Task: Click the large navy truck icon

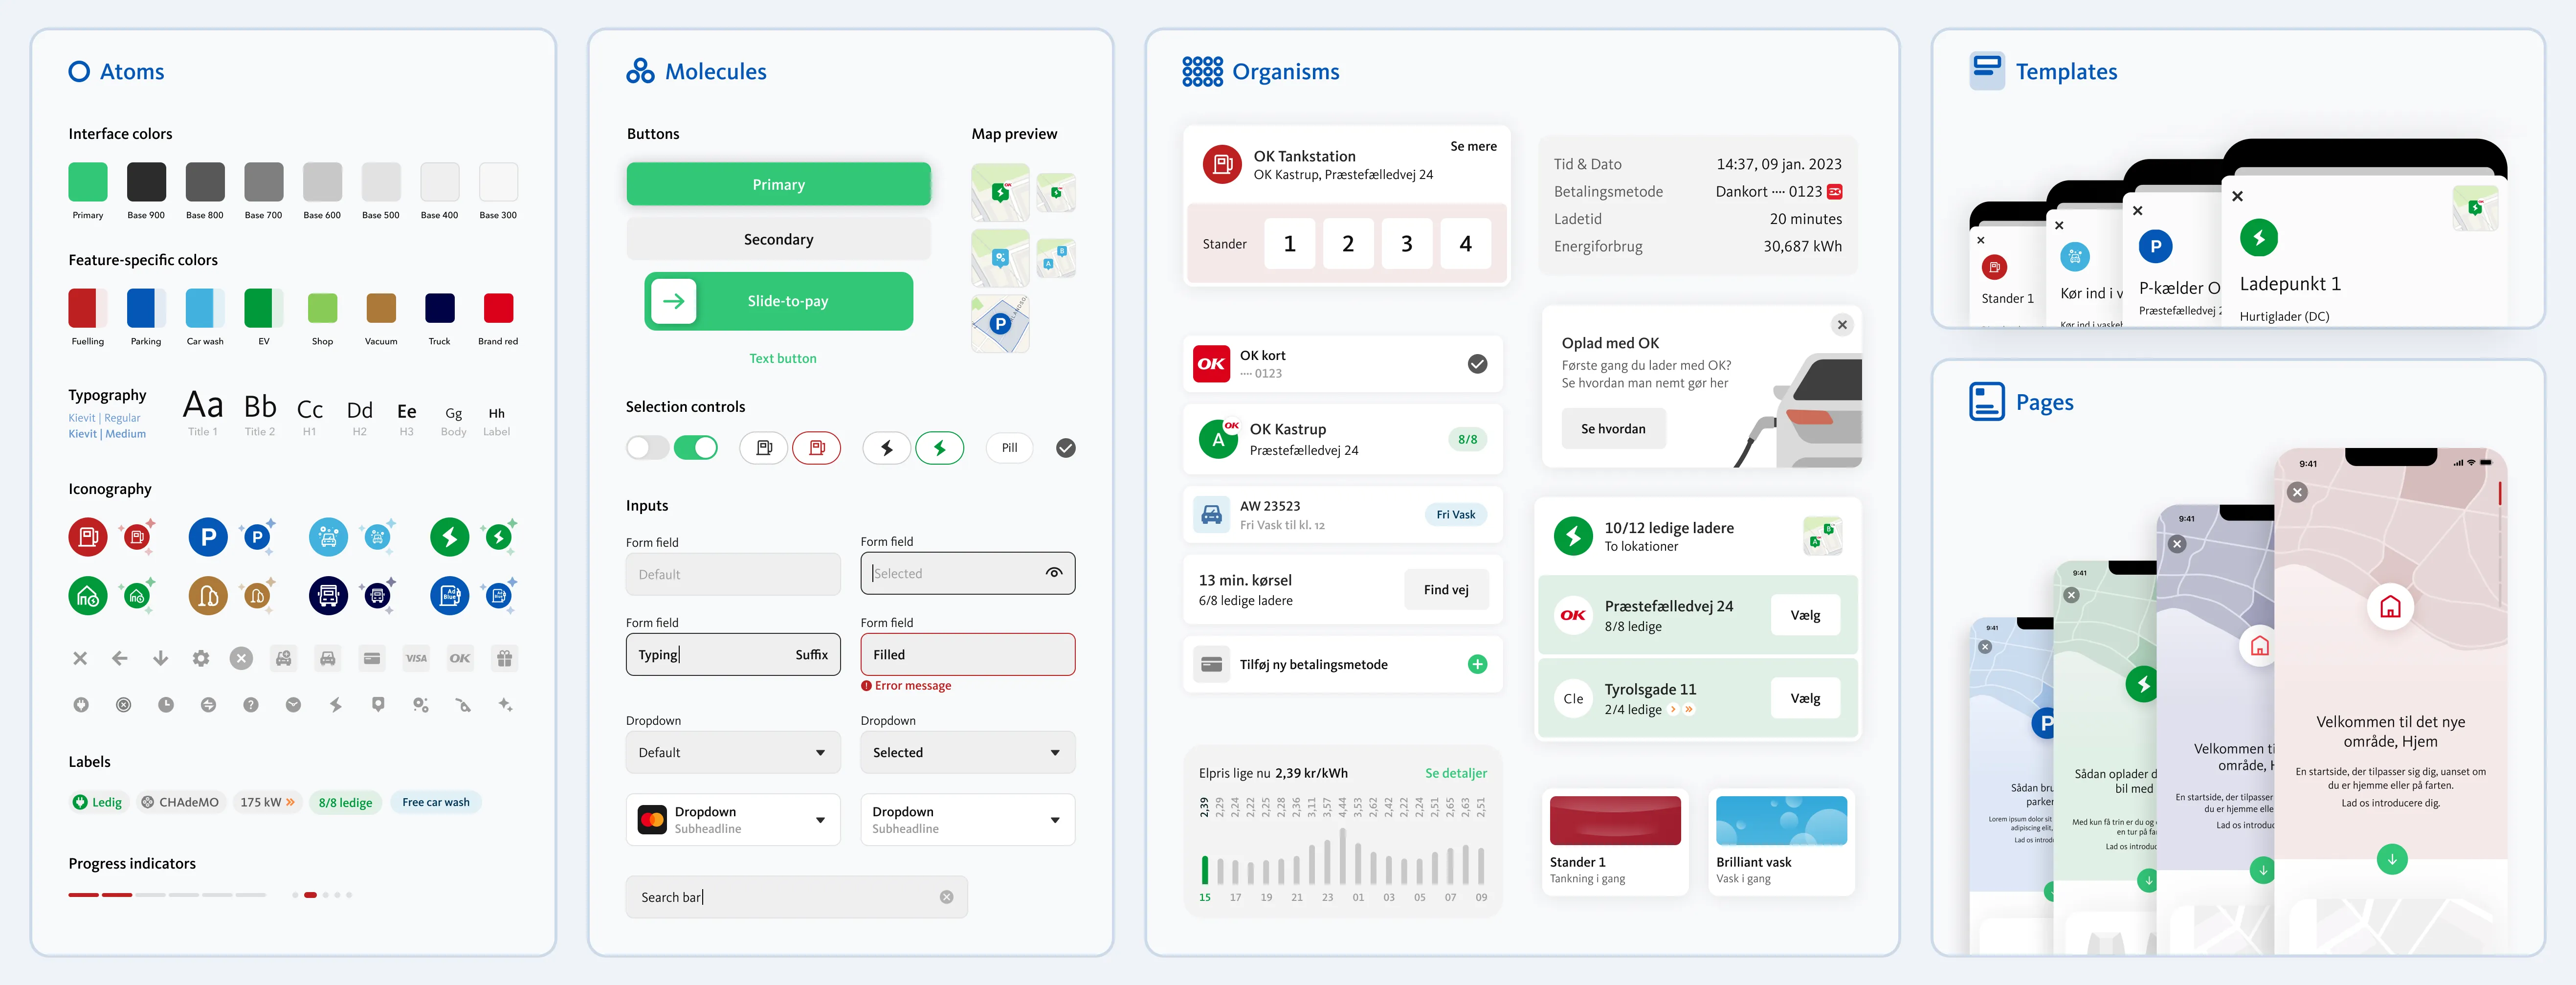Action: pyautogui.click(x=328, y=596)
